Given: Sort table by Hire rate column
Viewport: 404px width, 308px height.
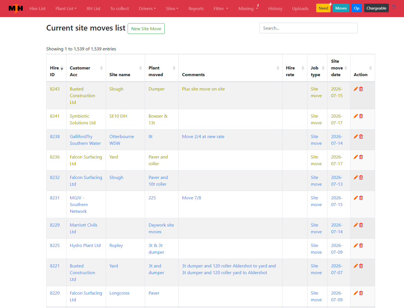Looking at the screenshot, I should click(x=295, y=68).
